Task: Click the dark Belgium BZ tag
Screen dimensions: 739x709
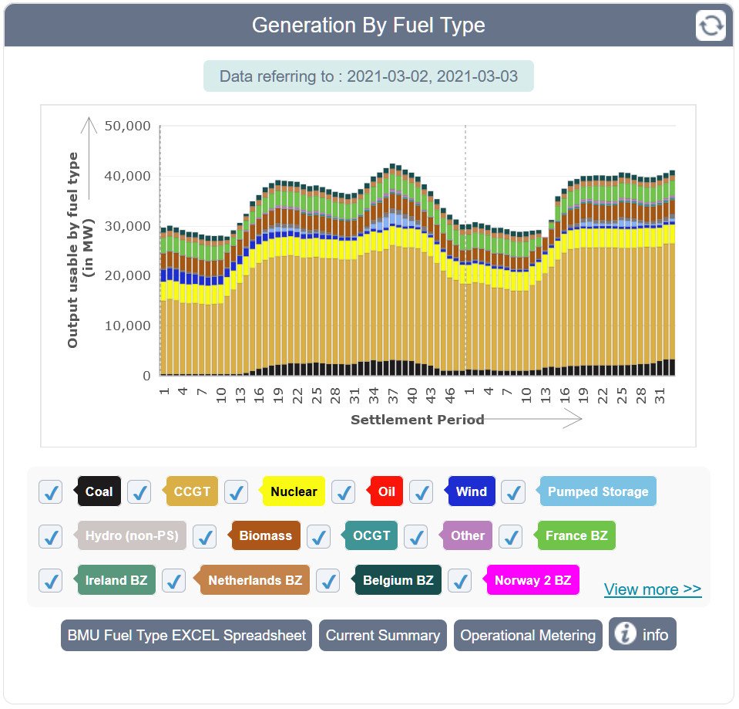Action: coord(398,580)
